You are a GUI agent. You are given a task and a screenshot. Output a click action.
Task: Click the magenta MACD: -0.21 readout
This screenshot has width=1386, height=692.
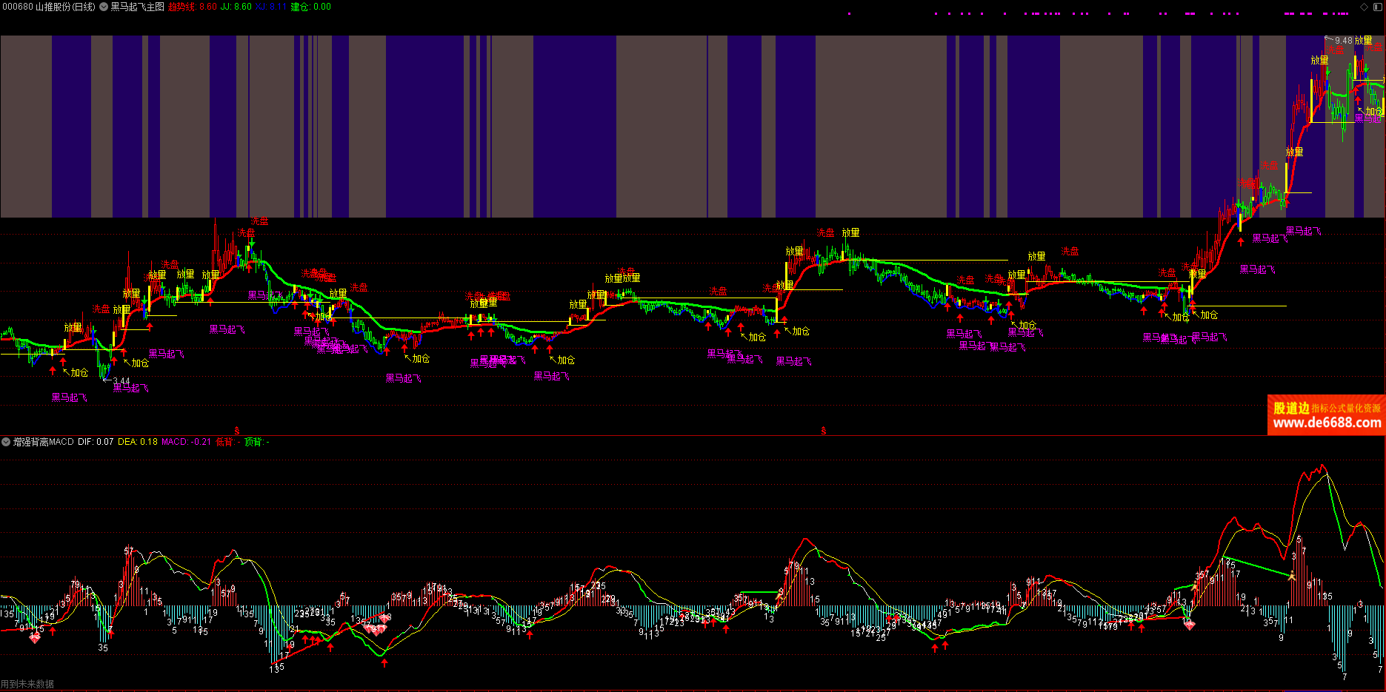point(186,442)
